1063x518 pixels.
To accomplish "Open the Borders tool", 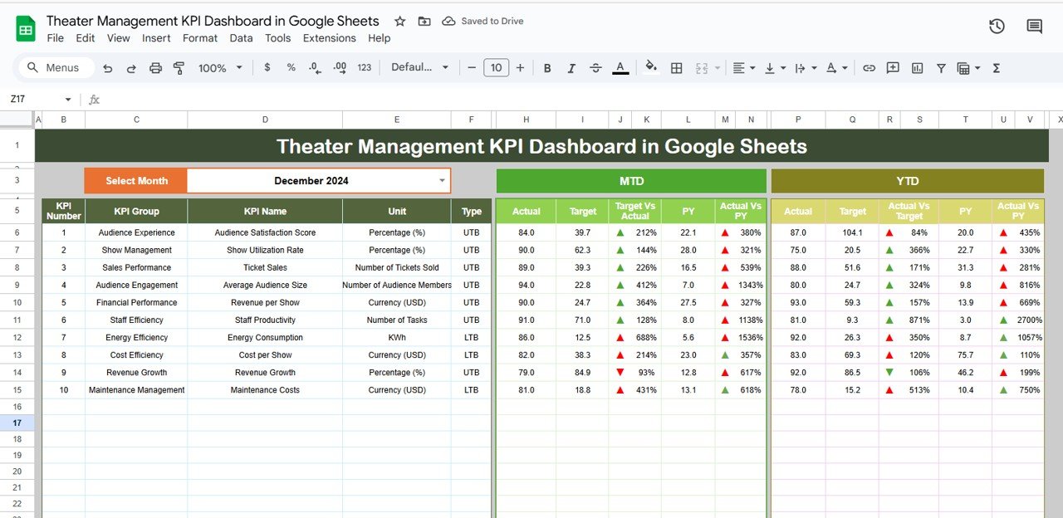I will 677,68.
